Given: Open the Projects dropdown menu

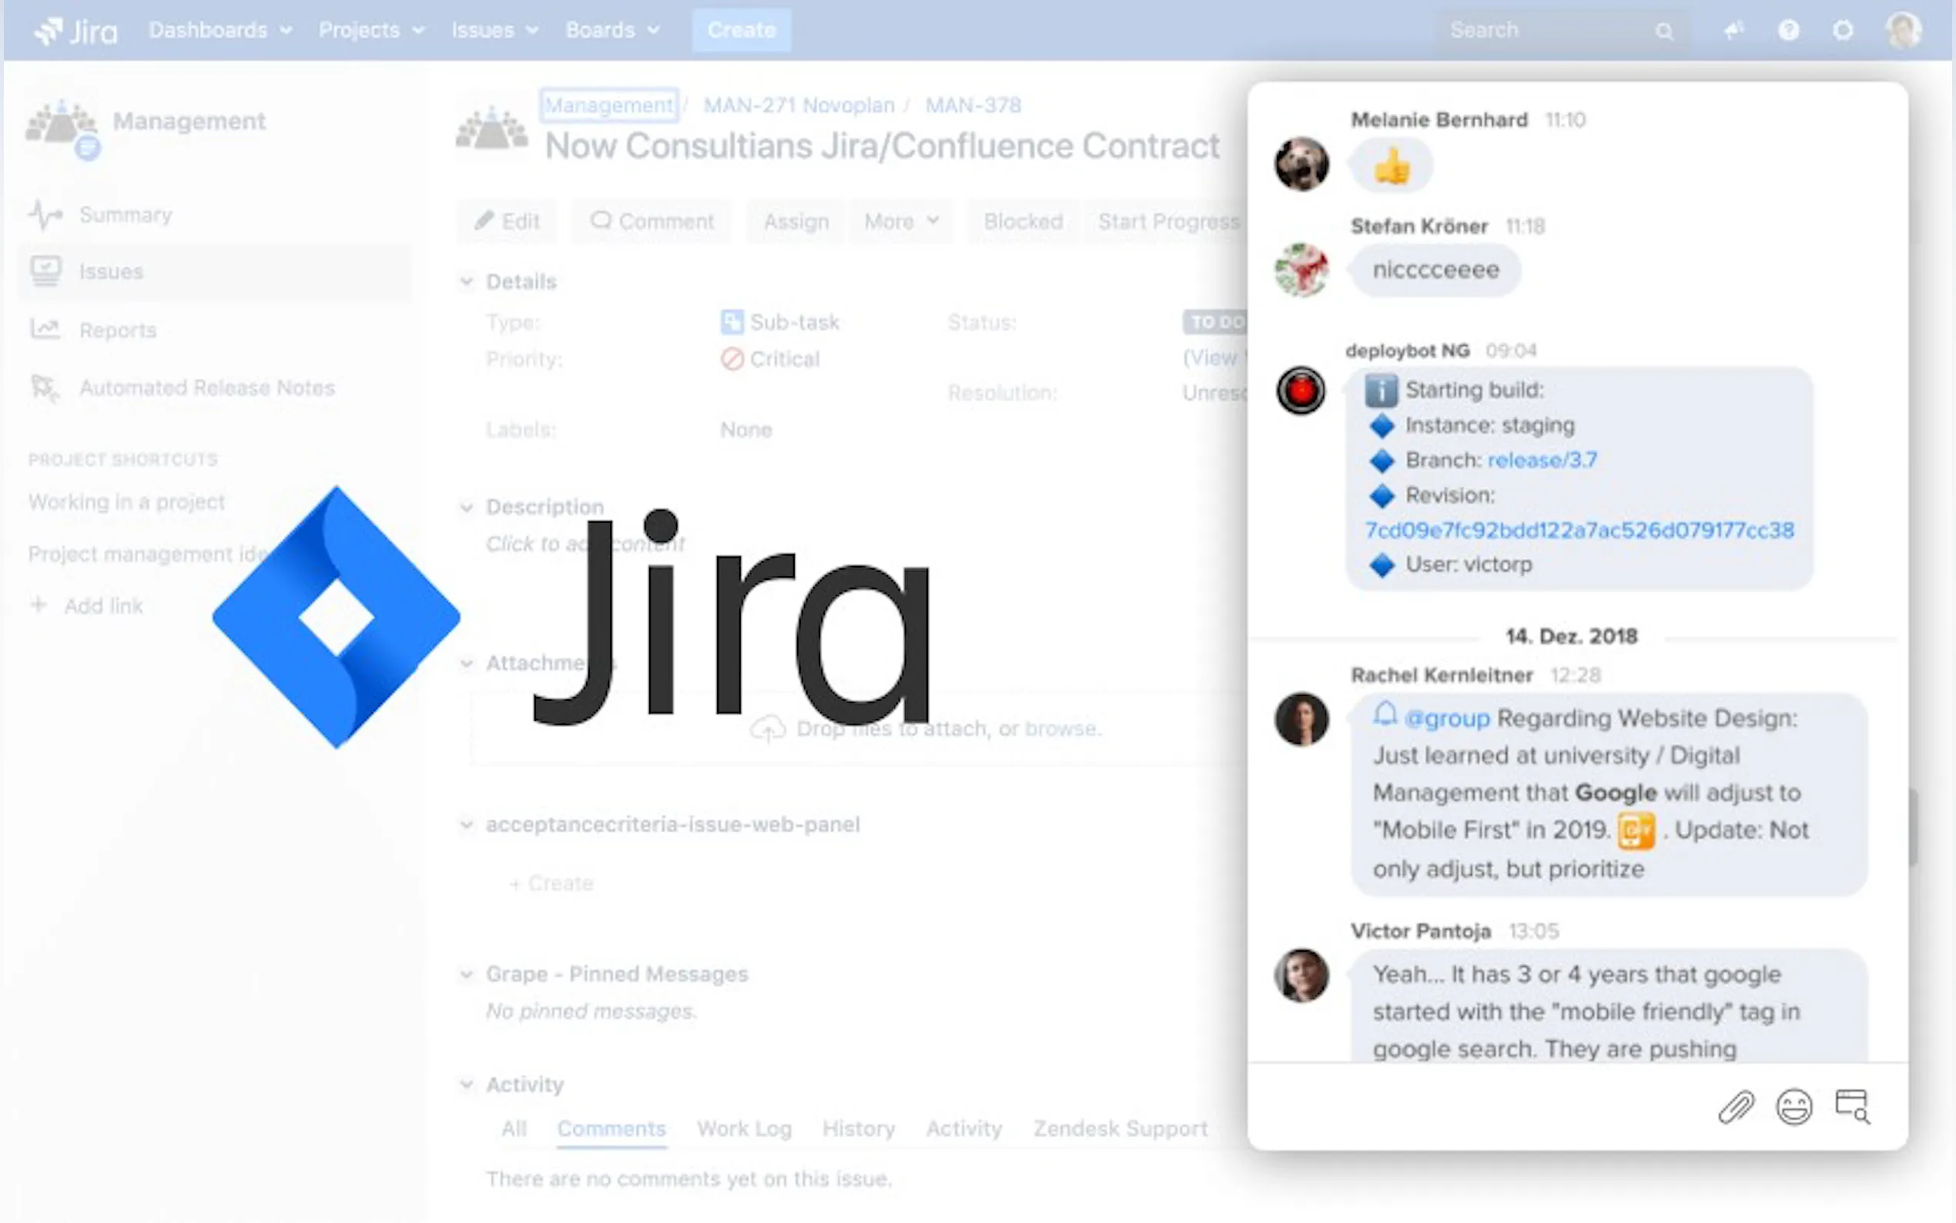Looking at the screenshot, I should (x=371, y=31).
